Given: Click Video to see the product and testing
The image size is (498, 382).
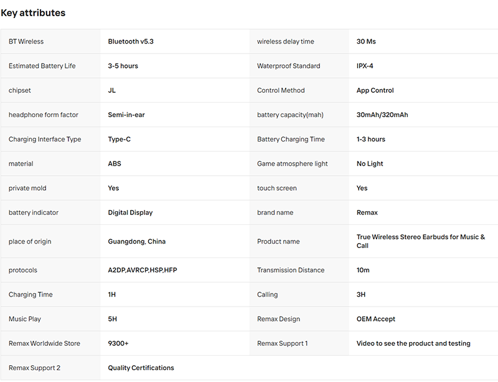Looking at the screenshot, I should pos(413,343).
